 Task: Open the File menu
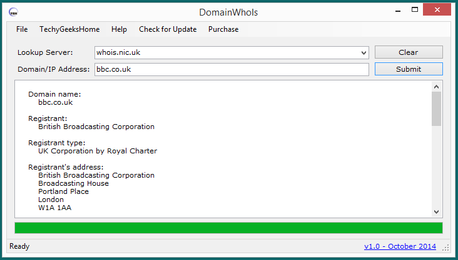[x=22, y=29]
